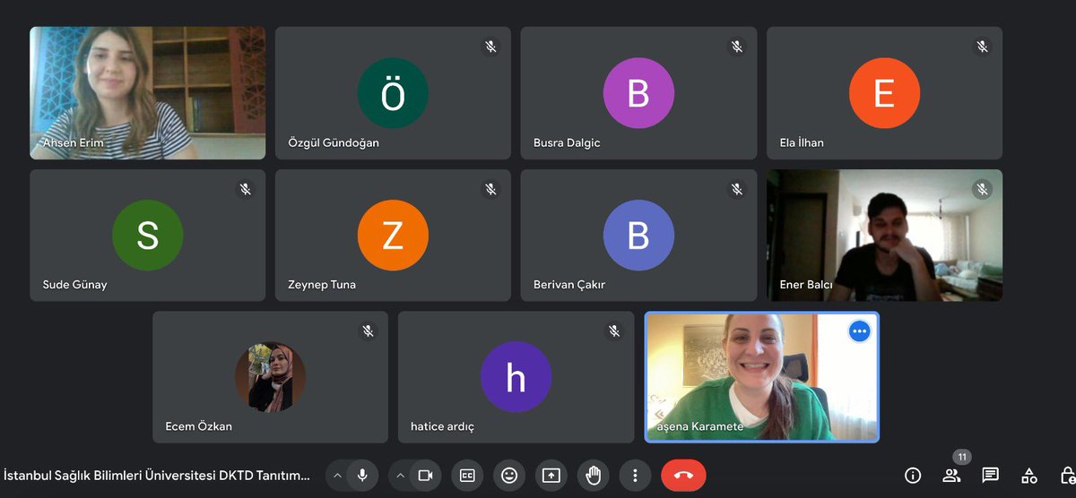Viewport: 1076px width, 498px height.
Task: Open audio settings arrow beside the microphone
Action: click(337, 476)
